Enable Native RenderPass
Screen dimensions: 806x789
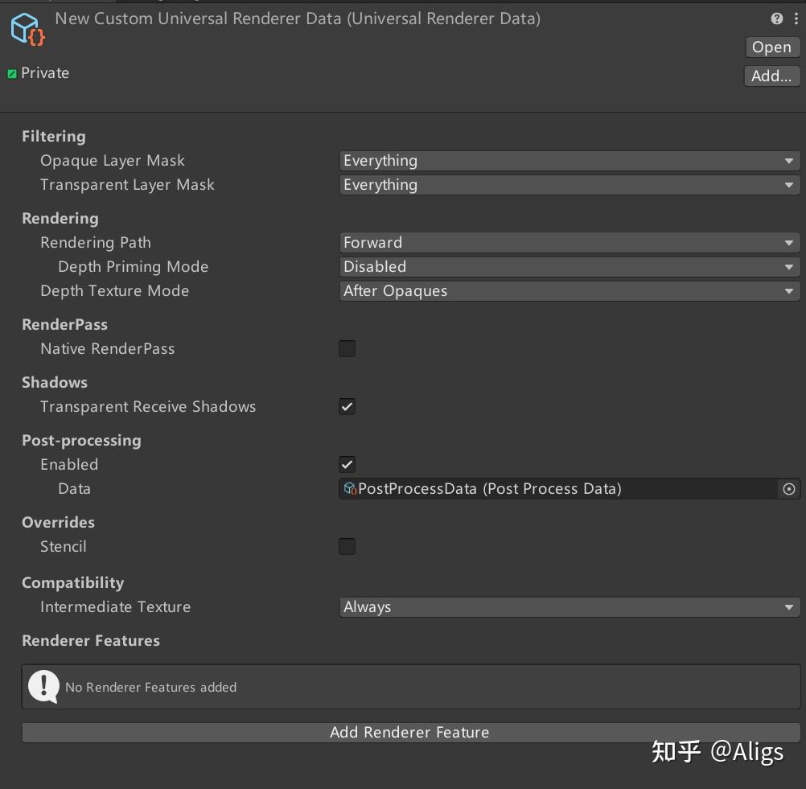pyautogui.click(x=347, y=348)
